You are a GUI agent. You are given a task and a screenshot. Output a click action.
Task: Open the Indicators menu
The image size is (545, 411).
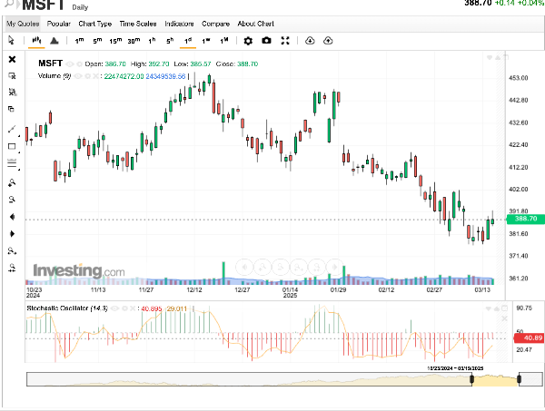click(x=179, y=24)
